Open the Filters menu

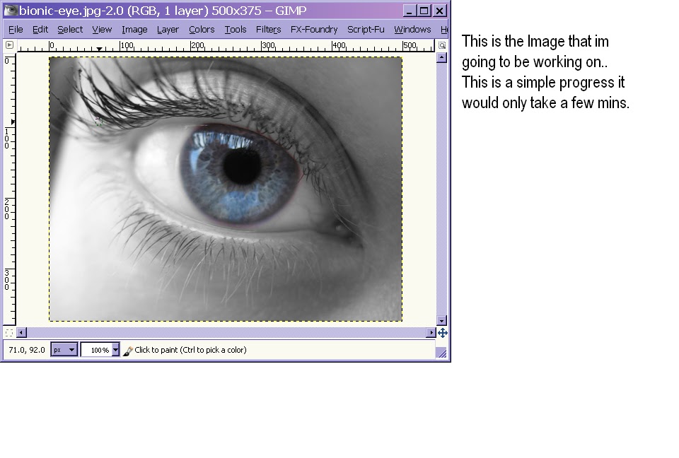(x=269, y=29)
